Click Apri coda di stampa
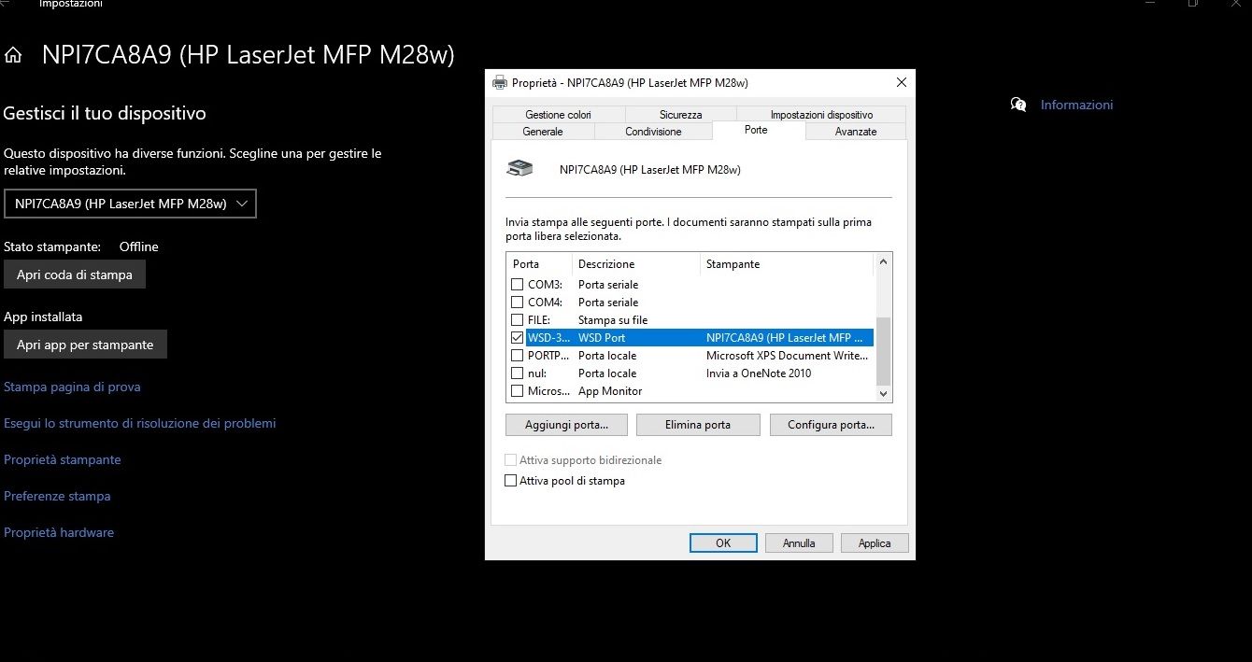The width and height of the screenshot is (1252, 662). point(75,275)
